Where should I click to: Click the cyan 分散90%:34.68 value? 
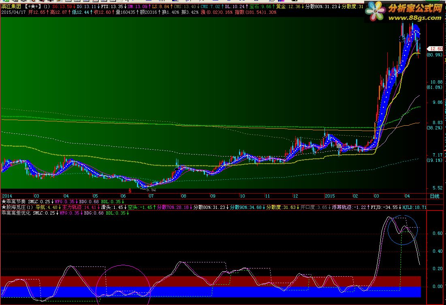(246, 207)
